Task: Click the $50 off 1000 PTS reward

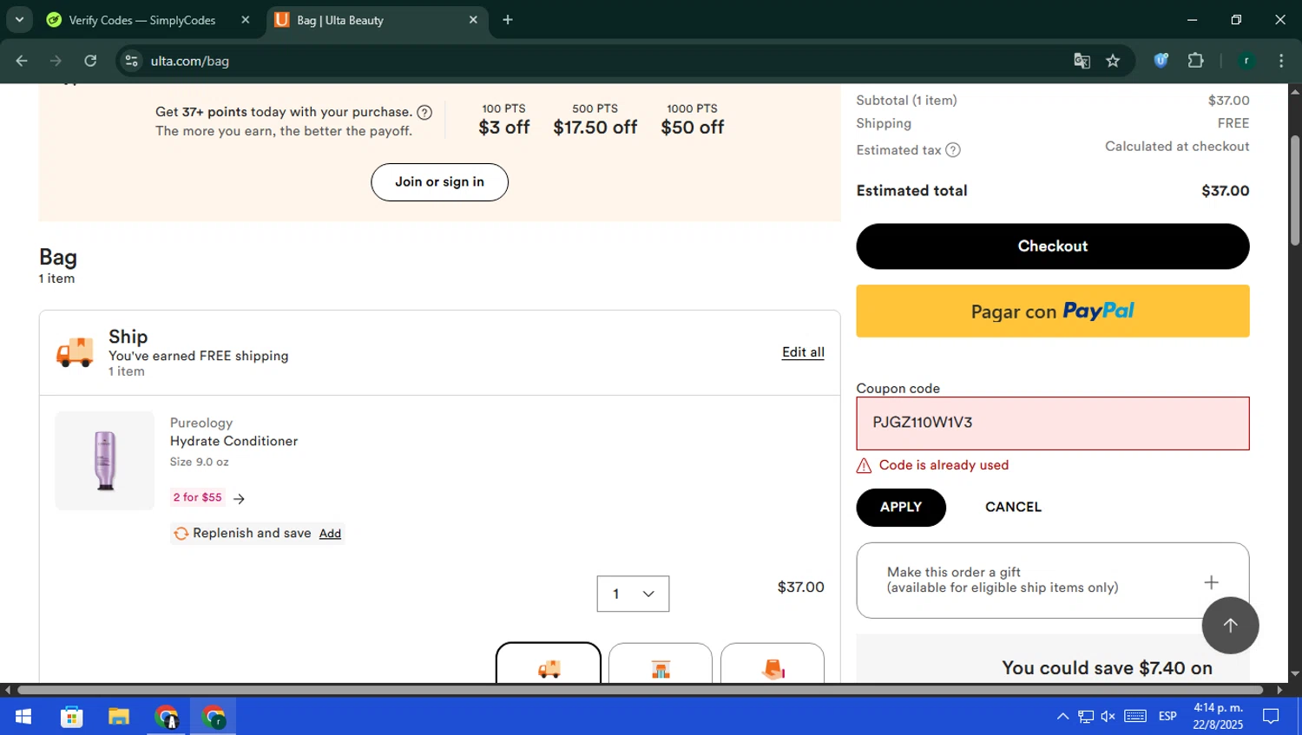Action: pyautogui.click(x=692, y=120)
